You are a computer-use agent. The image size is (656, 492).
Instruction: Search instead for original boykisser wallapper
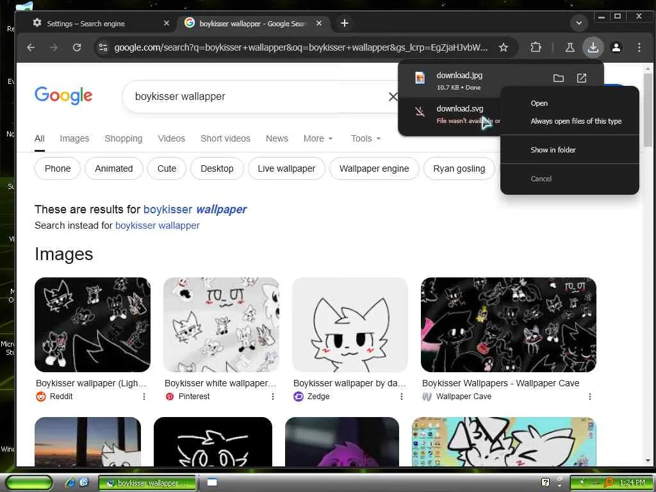[158, 225]
